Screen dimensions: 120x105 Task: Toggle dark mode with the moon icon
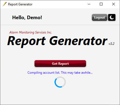[x=112, y=18]
